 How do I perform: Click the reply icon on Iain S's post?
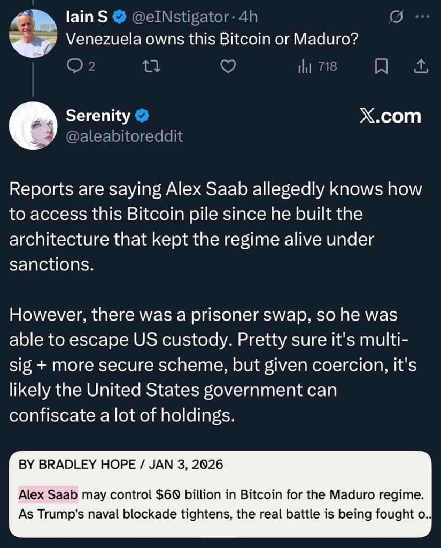click(73, 66)
